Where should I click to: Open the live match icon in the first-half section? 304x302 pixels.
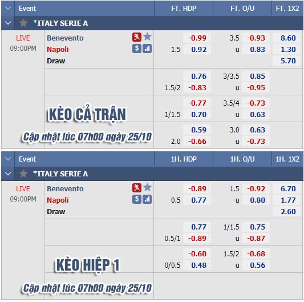[137, 188]
